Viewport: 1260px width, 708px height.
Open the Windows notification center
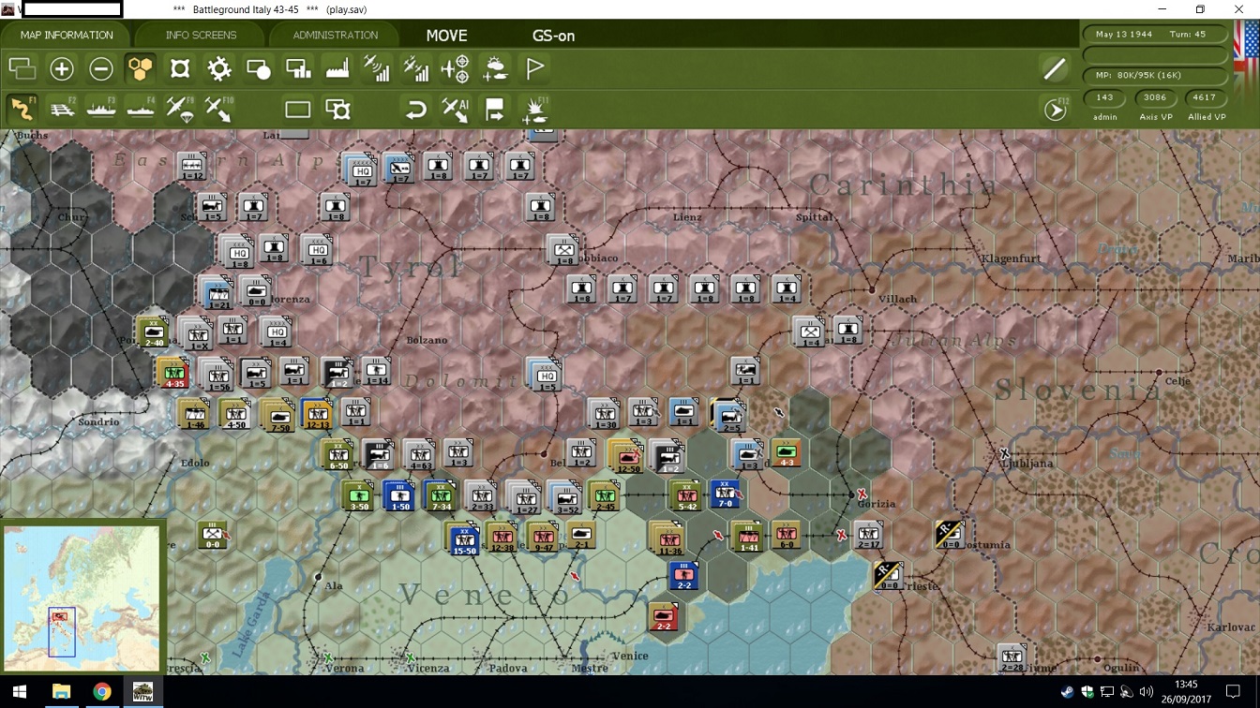[x=1234, y=692]
